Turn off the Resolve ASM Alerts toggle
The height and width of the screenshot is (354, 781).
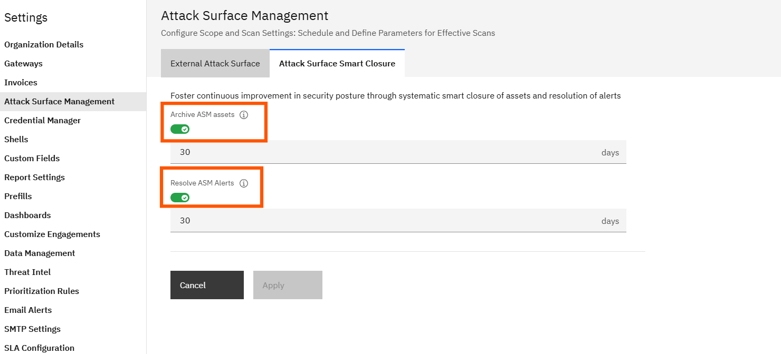click(180, 198)
